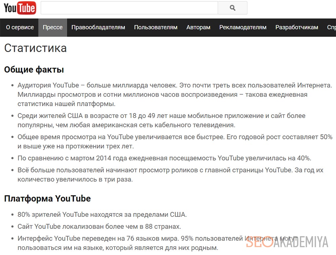Click the cut-off "Спр" nav item
The image size is (336, 255).
[331, 27]
